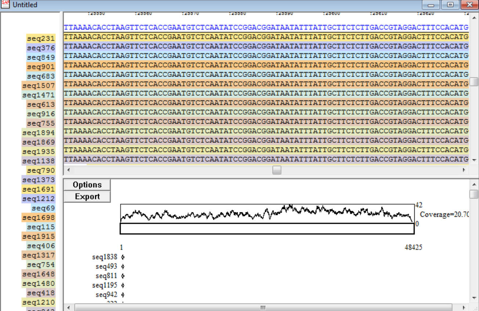Select the seq406 label

pyautogui.click(x=41, y=246)
